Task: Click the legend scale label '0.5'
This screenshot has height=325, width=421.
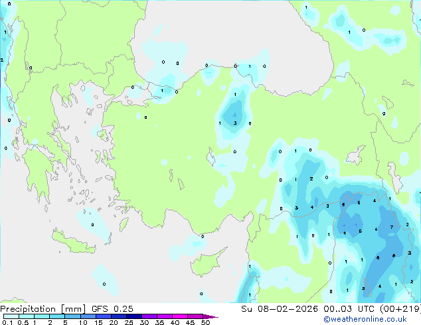Action: tap(23, 322)
